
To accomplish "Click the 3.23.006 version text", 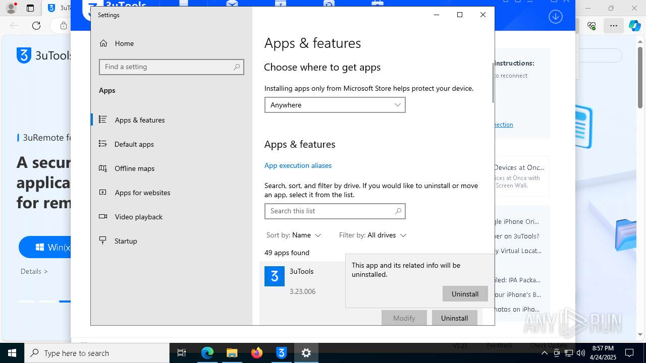I will pos(302,291).
